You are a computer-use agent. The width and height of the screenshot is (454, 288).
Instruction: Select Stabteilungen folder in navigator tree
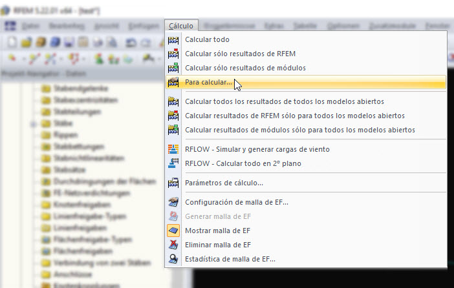(x=77, y=112)
